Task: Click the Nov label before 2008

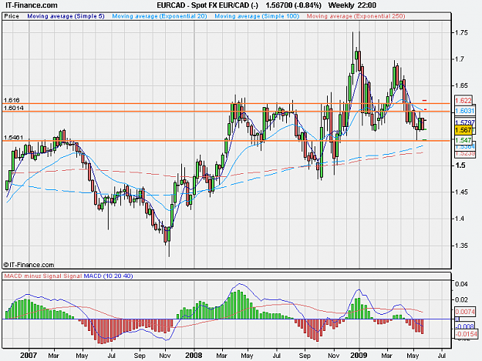Action: 165,356
